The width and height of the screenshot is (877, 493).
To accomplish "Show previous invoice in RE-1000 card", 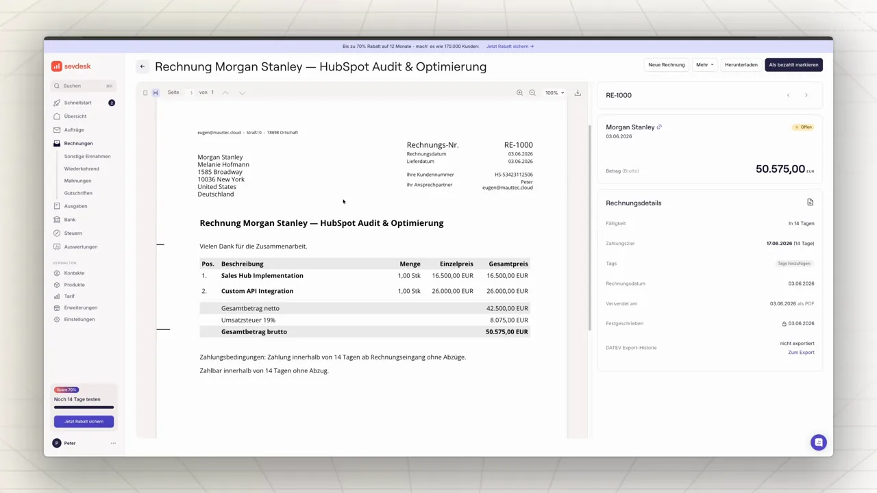I will 788,95.
